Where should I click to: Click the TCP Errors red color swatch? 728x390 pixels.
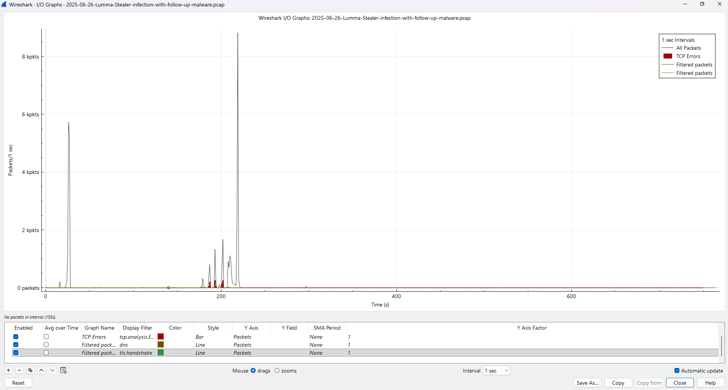coord(161,336)
